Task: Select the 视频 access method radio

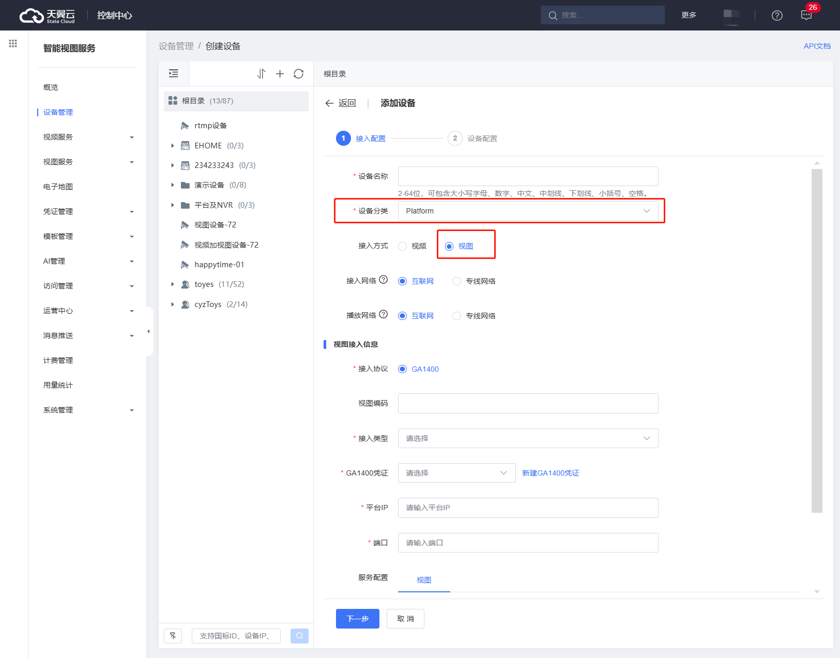Action: pos(413,246)
